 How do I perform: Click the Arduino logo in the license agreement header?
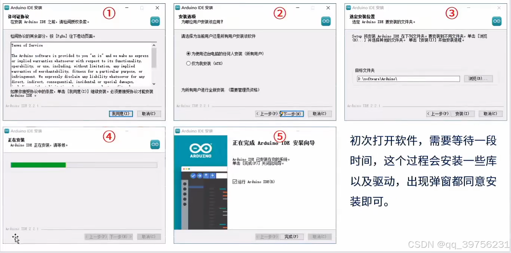155,21
